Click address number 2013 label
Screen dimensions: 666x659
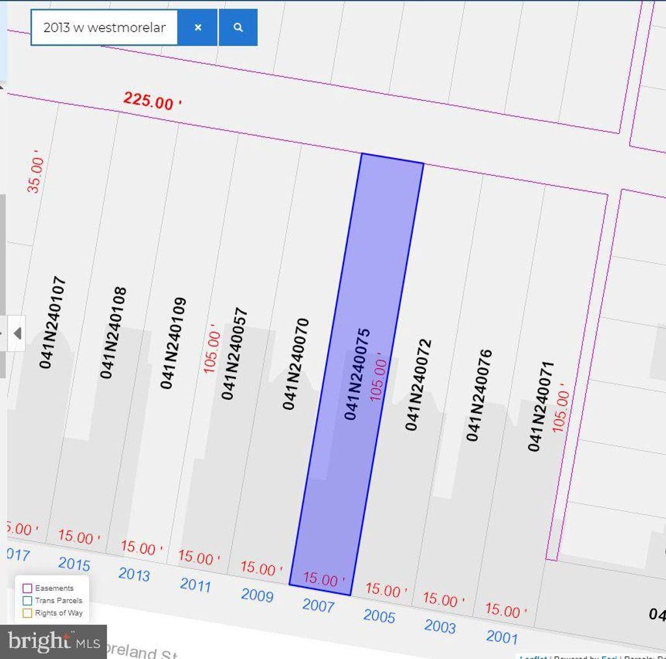tap(134, 574)
